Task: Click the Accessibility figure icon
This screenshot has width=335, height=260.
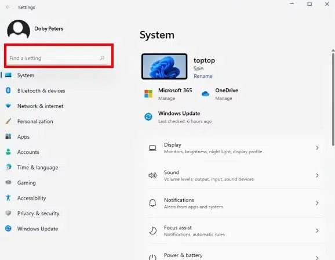Action: tap(8, 198)
